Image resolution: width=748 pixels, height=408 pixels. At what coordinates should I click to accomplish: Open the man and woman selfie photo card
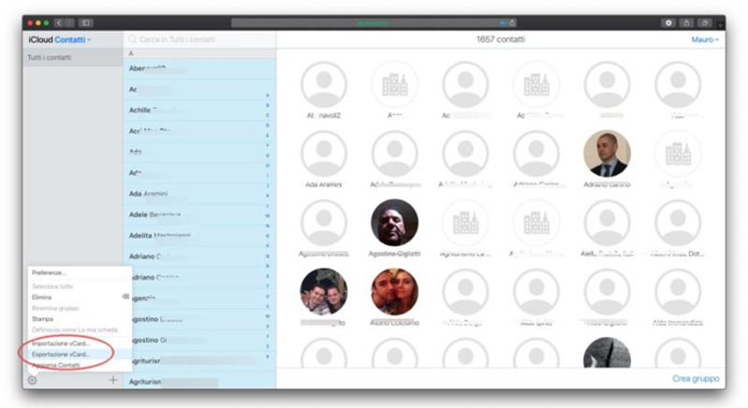[x=394, y=292]
